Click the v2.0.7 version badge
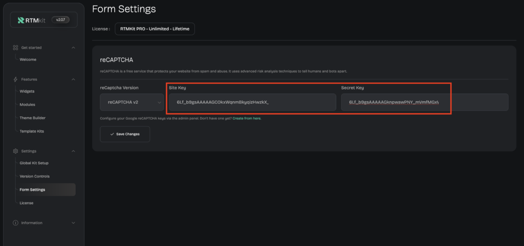 tap(60, 20)
